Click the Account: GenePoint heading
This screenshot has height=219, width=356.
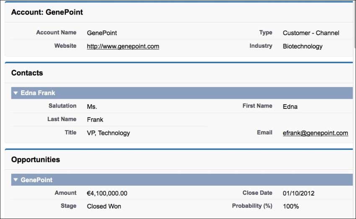click(x=47, y=12)
